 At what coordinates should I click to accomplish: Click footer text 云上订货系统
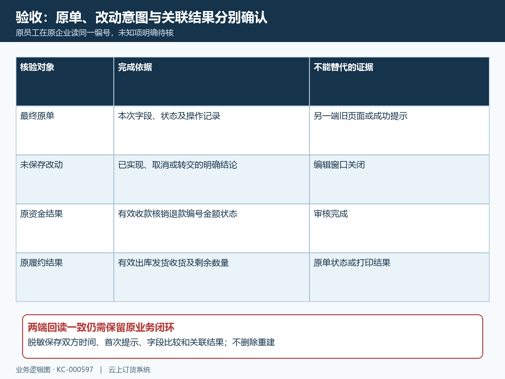click(x=129, y=370)
